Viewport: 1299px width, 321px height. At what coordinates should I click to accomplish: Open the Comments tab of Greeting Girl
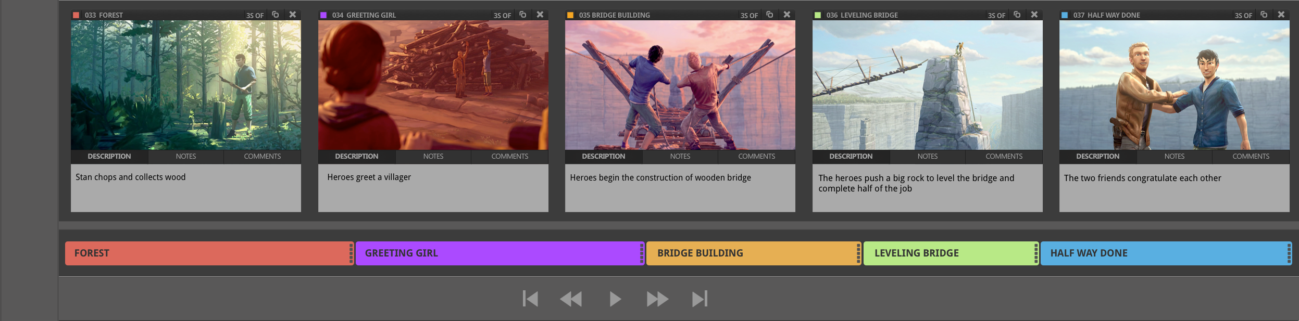coord(510,157)
